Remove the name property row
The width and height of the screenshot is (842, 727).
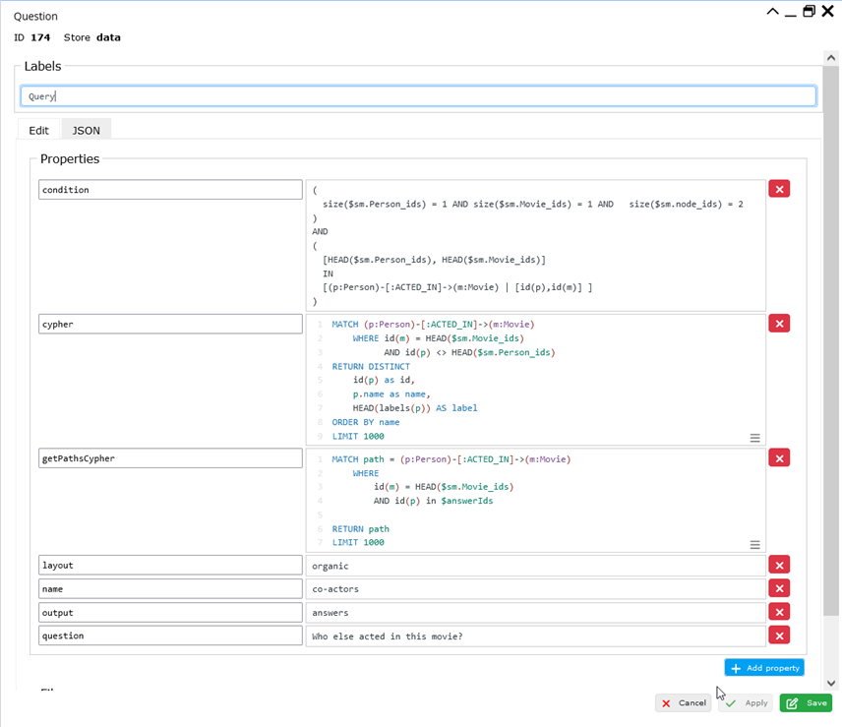coord(779,588)
